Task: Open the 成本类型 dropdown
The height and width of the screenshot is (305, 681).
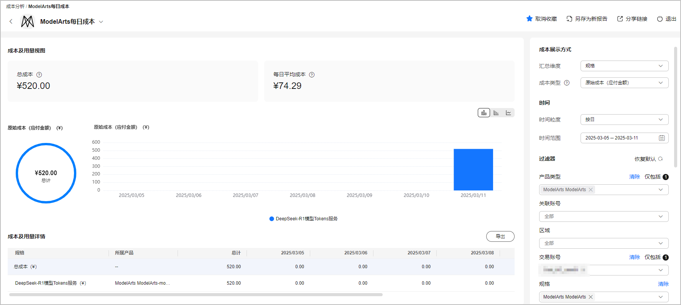Action: [624, 83]
